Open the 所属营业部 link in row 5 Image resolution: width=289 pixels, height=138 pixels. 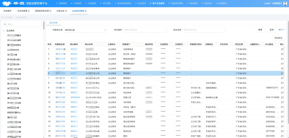tap(60, 68)
